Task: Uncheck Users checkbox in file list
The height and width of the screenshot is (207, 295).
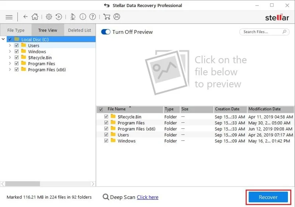Action: pos(106,135)
